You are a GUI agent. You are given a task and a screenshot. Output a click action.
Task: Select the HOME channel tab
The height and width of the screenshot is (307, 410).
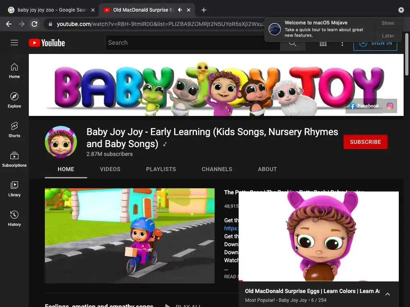pyautogui.click(x=66, y=169)
